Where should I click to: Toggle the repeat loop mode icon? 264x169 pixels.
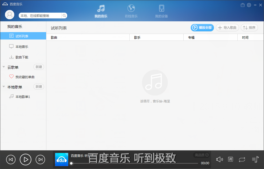click(242, 160)
